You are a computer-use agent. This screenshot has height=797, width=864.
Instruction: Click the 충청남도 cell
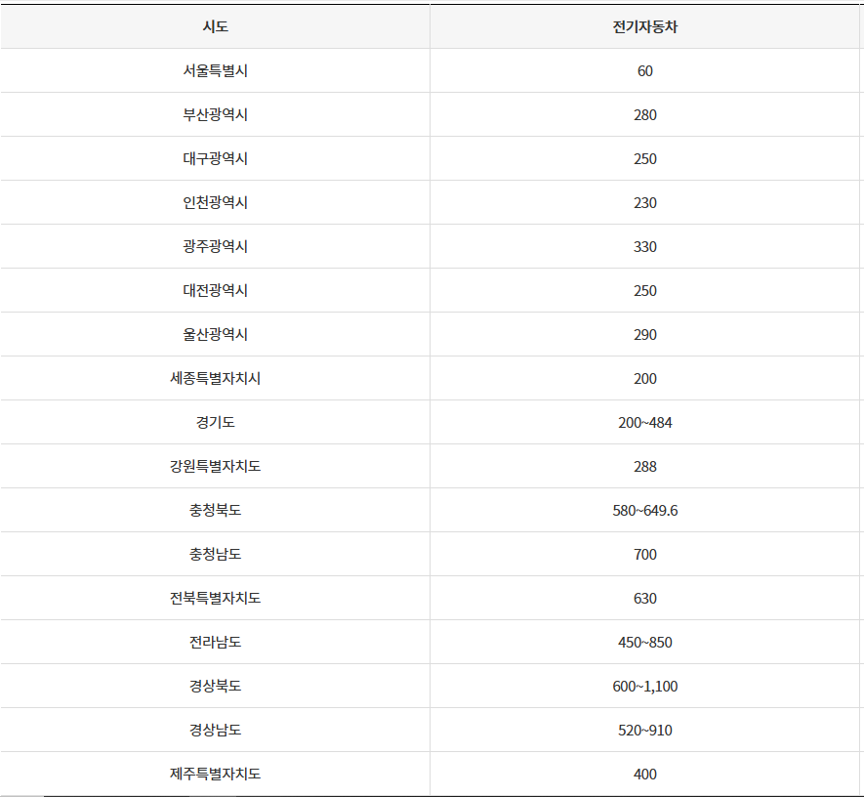(x=216, y=554)
